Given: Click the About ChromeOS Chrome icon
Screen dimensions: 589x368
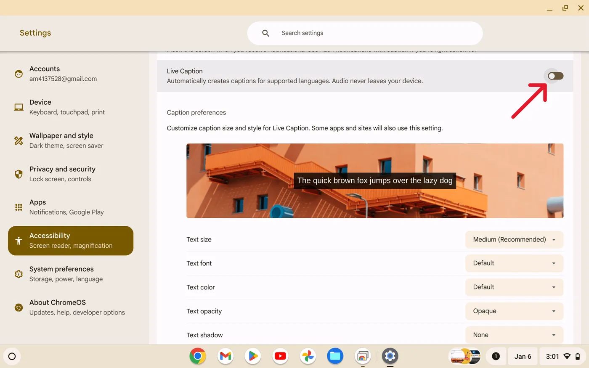Looking at the screenshot, I should (x=19, y=308).
